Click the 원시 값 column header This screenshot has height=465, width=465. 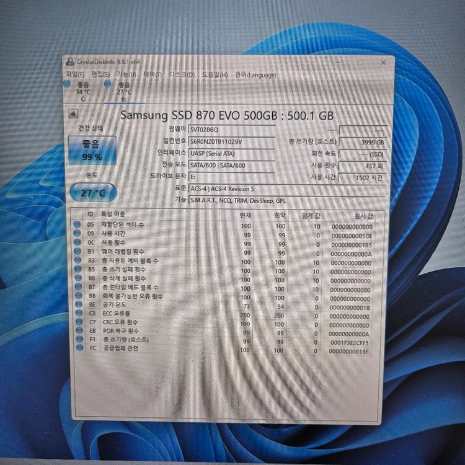click(x=363, y=216)
